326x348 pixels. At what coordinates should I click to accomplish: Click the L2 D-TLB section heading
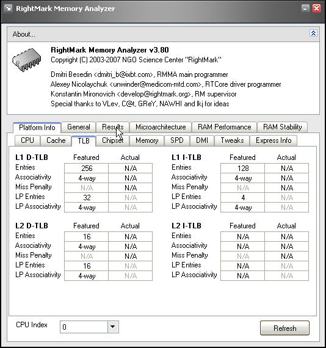[32, 226]
